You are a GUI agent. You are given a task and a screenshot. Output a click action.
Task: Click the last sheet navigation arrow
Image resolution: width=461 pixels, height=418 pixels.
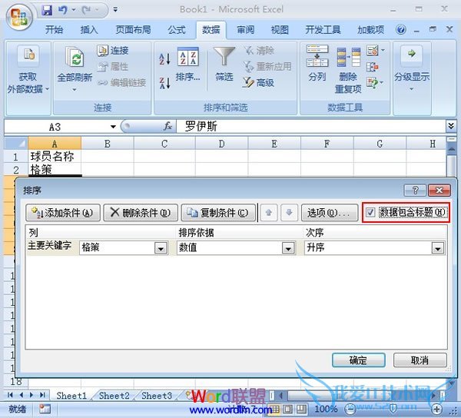tap(42, 395)
